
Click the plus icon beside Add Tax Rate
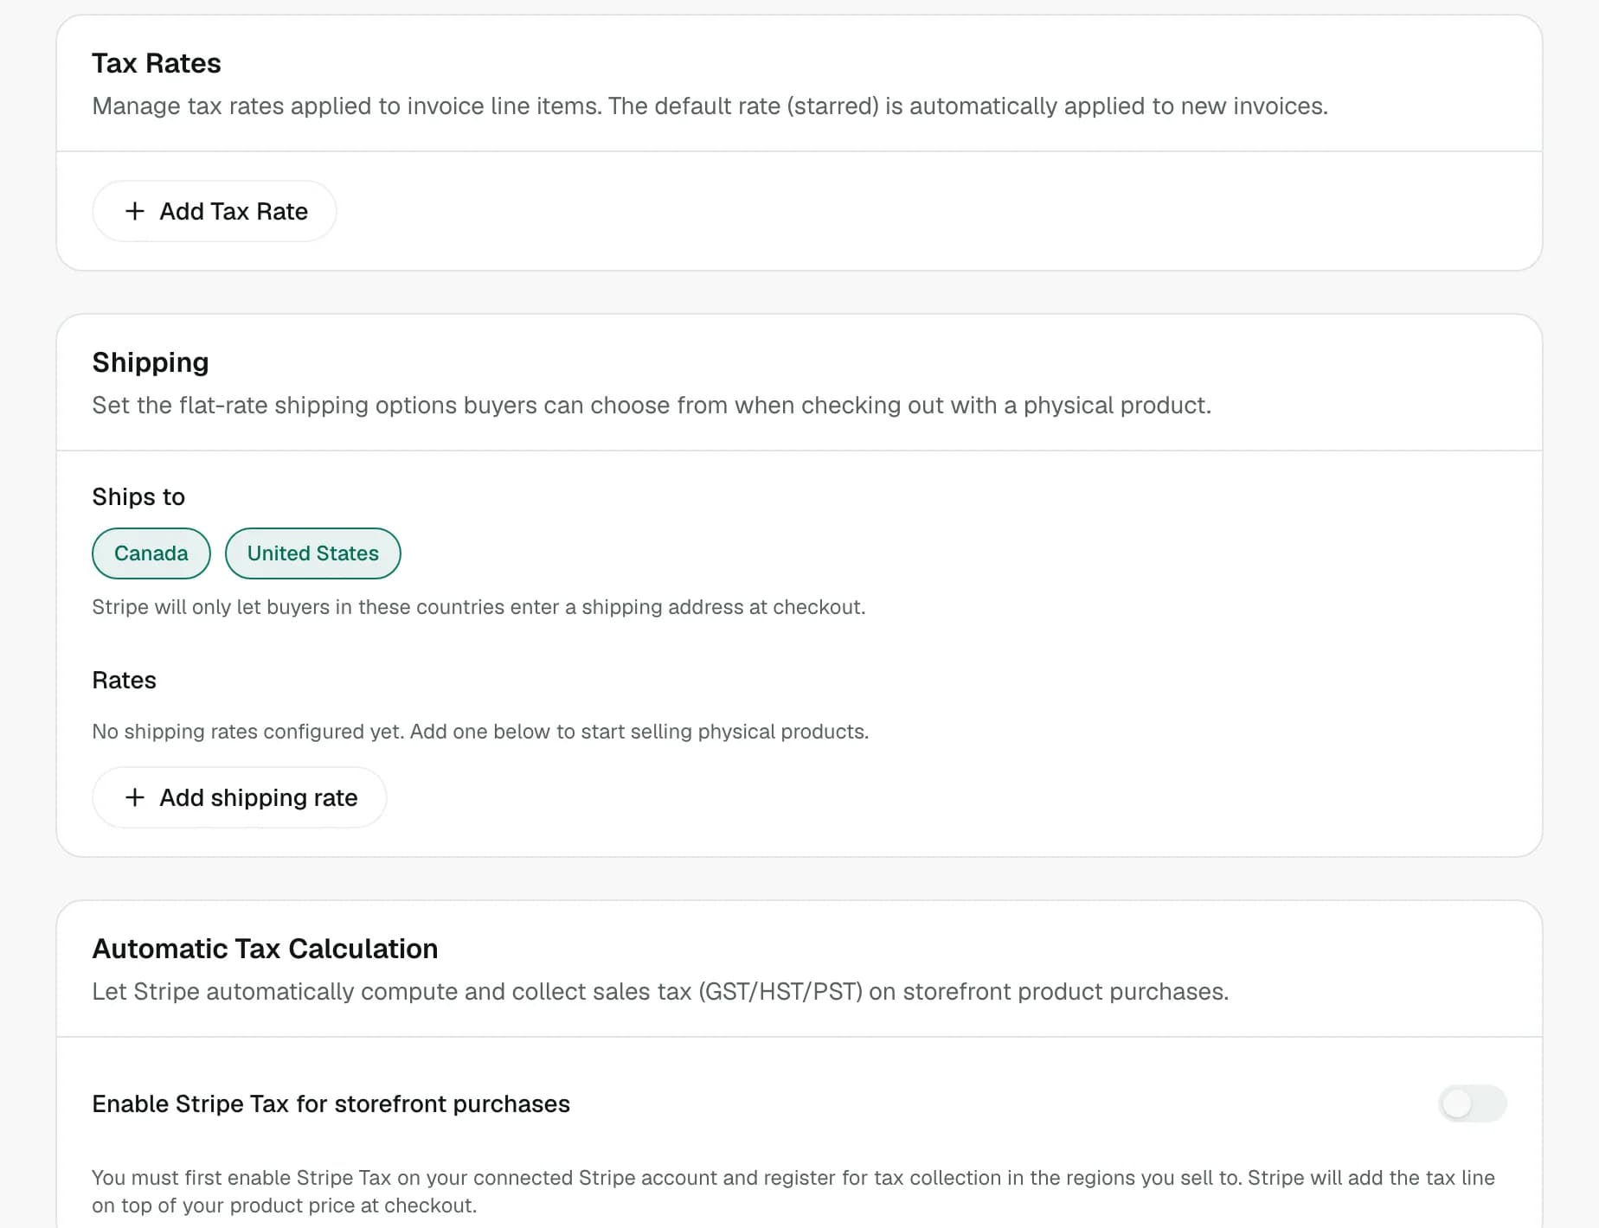coord(134,211)
